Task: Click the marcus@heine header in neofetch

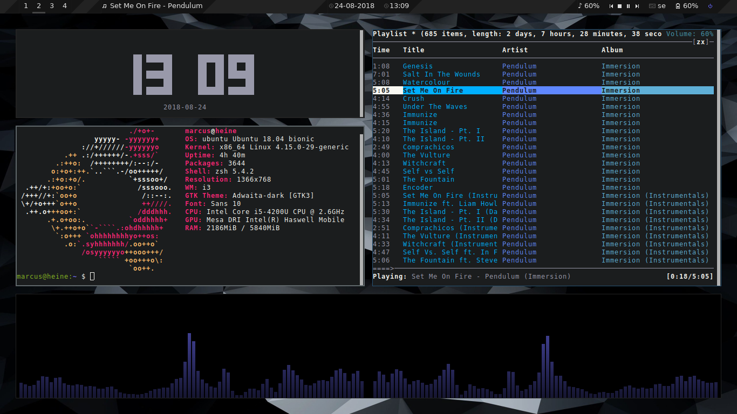Action: point(211,131)
